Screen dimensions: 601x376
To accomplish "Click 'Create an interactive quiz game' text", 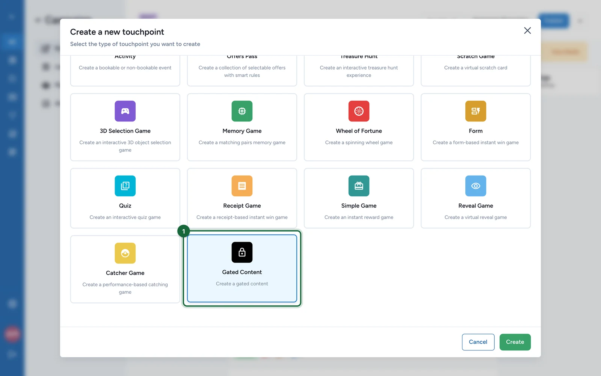I will click(125, 217).
